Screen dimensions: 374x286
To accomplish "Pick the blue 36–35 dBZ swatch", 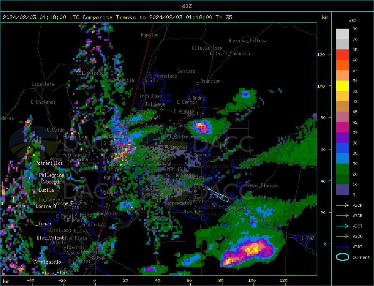I will (x=342, y=148).
